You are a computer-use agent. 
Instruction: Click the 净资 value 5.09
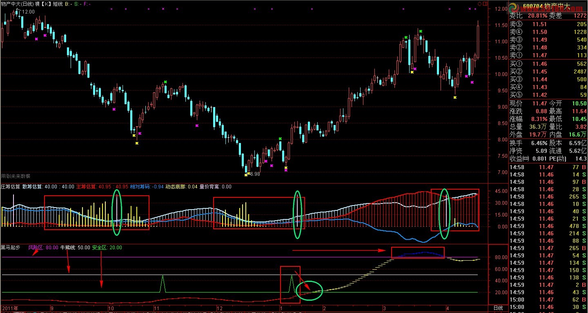pyautogui.click(x=541, y=151)
